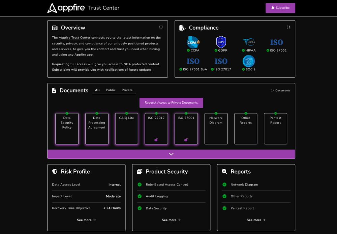Screen dimensions: 337x234
Task: Select the All documents tab
Action: coord(97,90)
